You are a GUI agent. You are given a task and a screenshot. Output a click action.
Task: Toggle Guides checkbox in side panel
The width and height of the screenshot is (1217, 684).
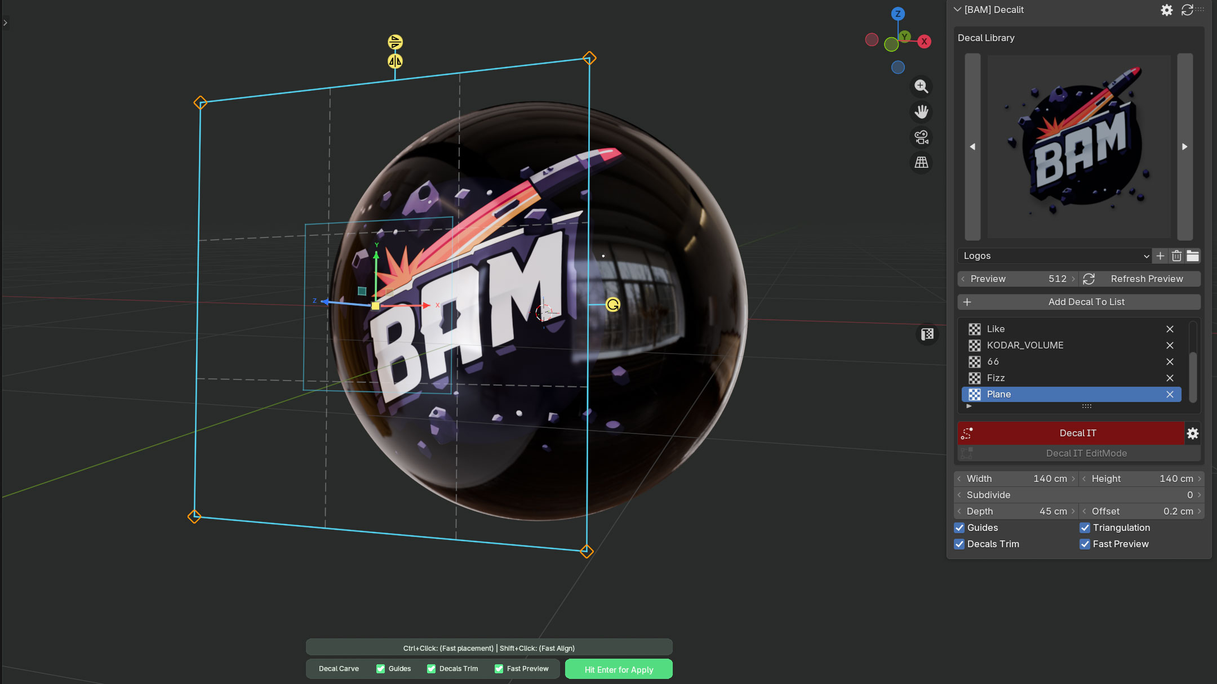tap(960, 528)
